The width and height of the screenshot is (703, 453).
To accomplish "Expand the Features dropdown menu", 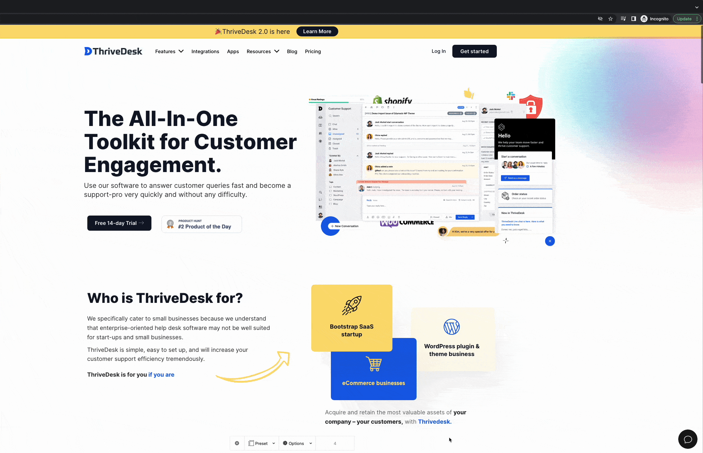I will (169, 51).
